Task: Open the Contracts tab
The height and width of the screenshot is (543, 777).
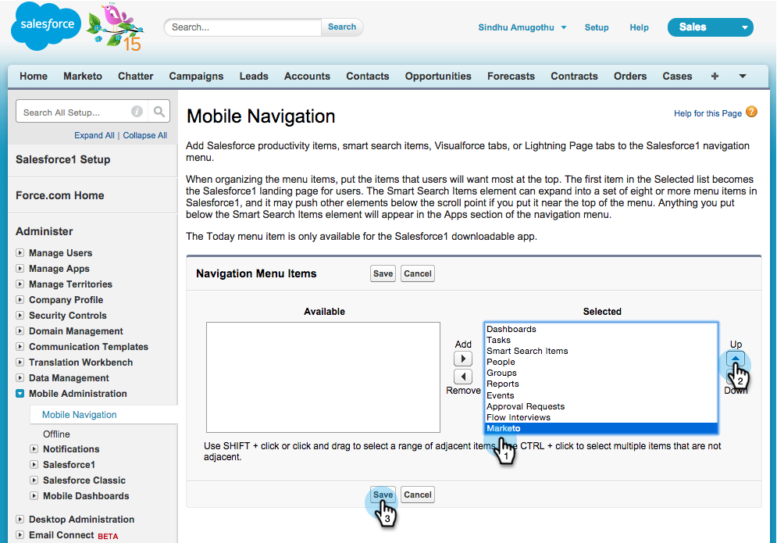Action: [x=574, y=77]
